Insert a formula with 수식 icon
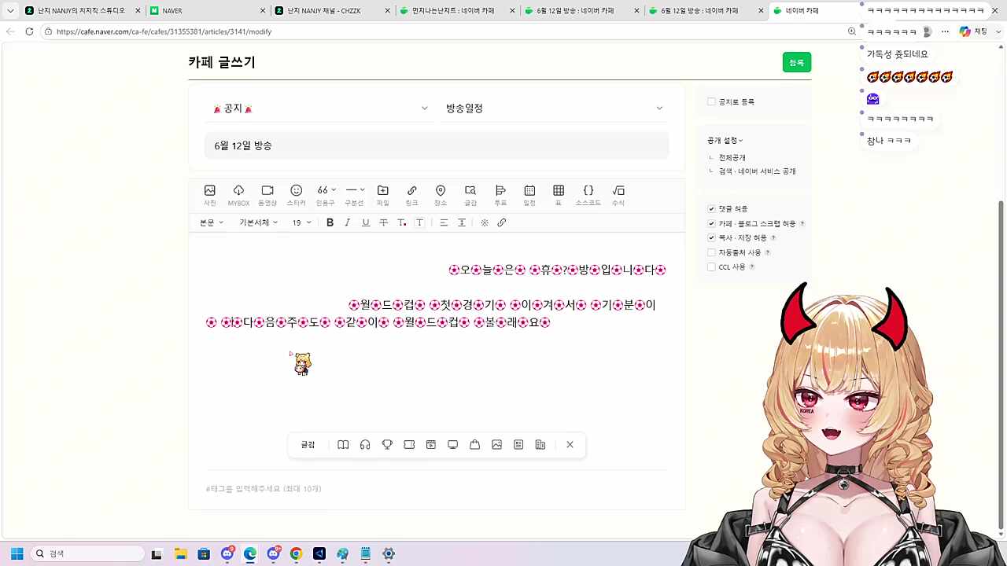 618,195
